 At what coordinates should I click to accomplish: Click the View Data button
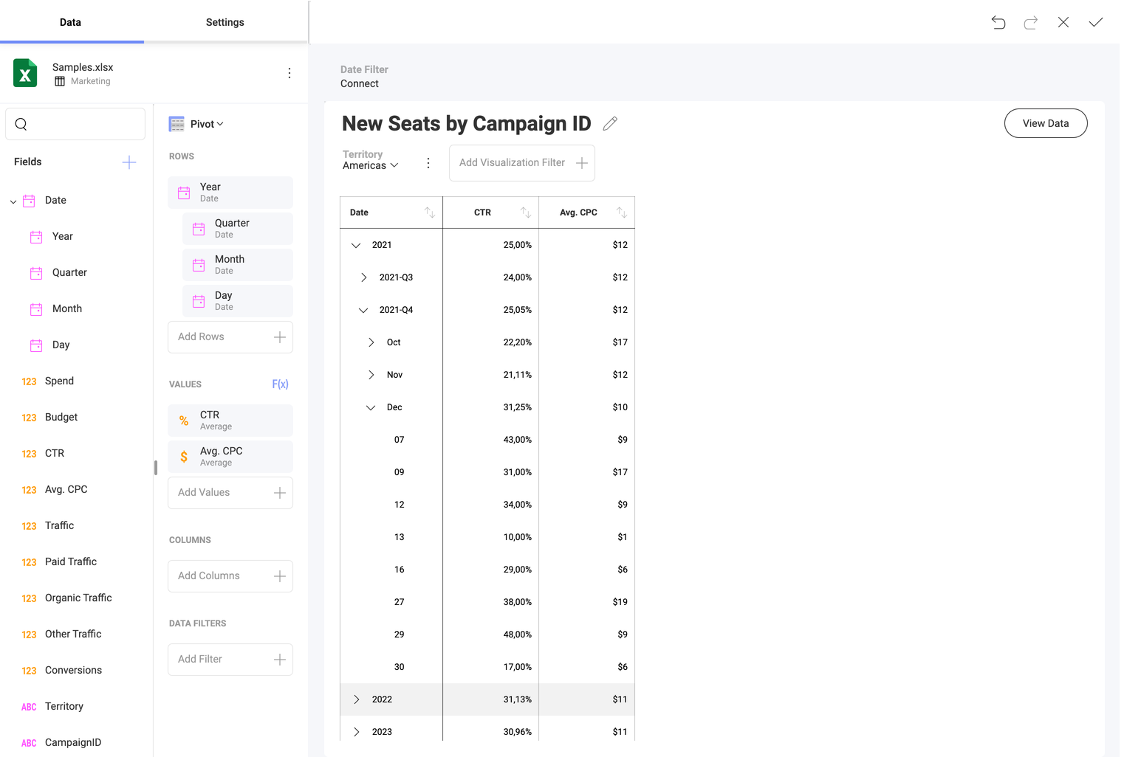tap(1046, 123)
